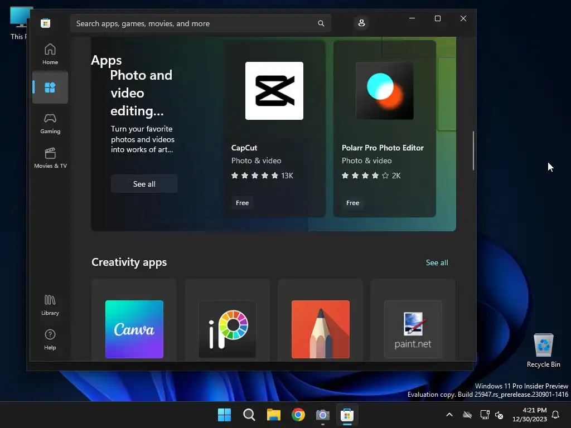
Task: Click Photo & video category under Polarr
Action: coord(366,160)
